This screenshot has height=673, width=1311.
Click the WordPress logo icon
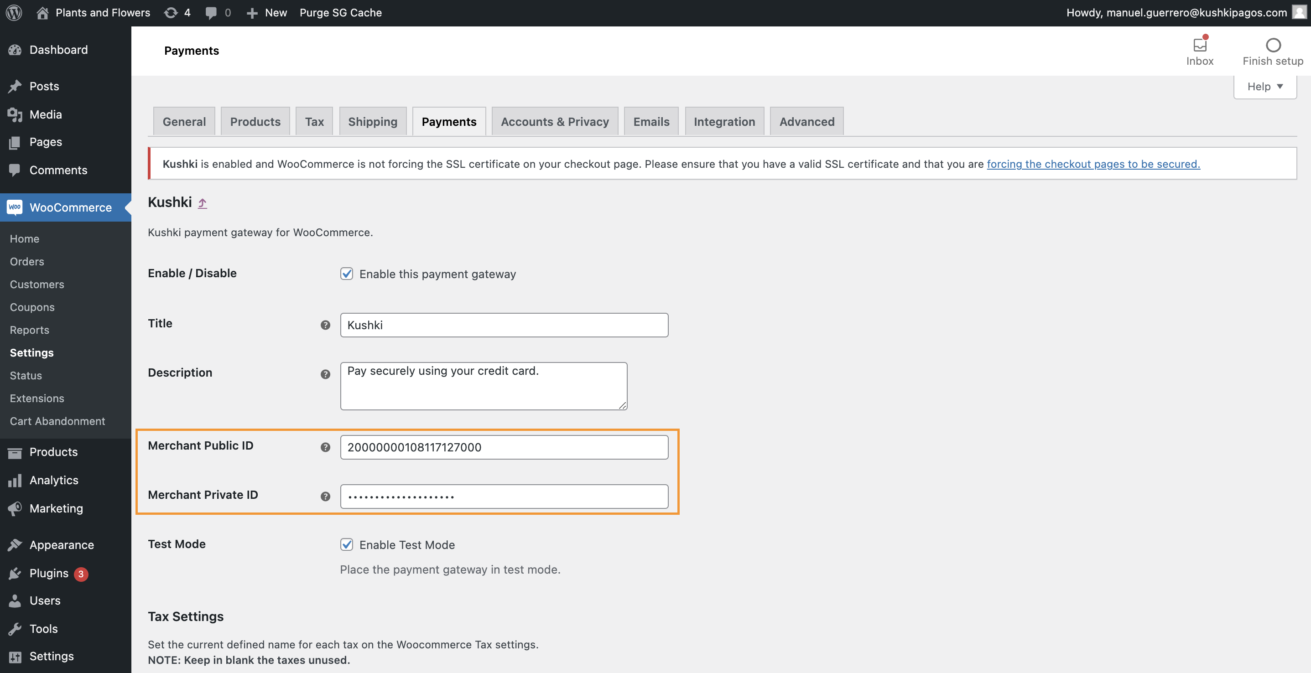(14, 13)
